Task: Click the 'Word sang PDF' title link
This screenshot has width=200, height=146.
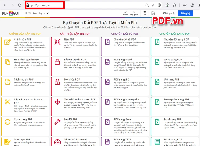Action: (x=173, y=59)
